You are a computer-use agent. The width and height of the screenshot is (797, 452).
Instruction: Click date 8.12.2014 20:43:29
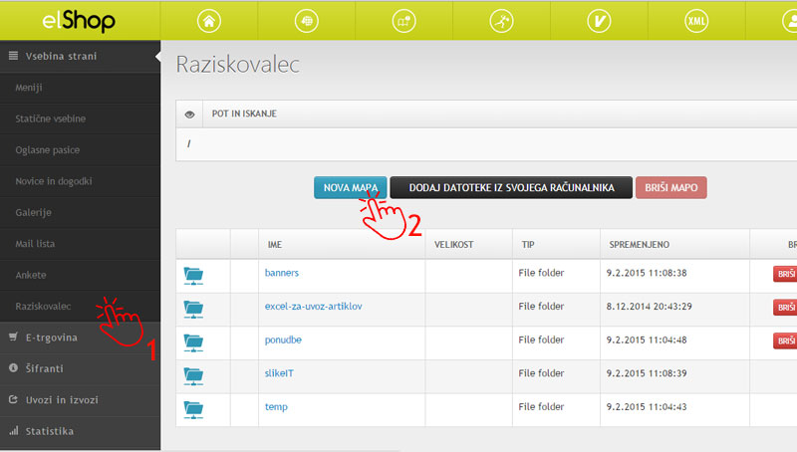pyautogui.click(x=650, y=307)
